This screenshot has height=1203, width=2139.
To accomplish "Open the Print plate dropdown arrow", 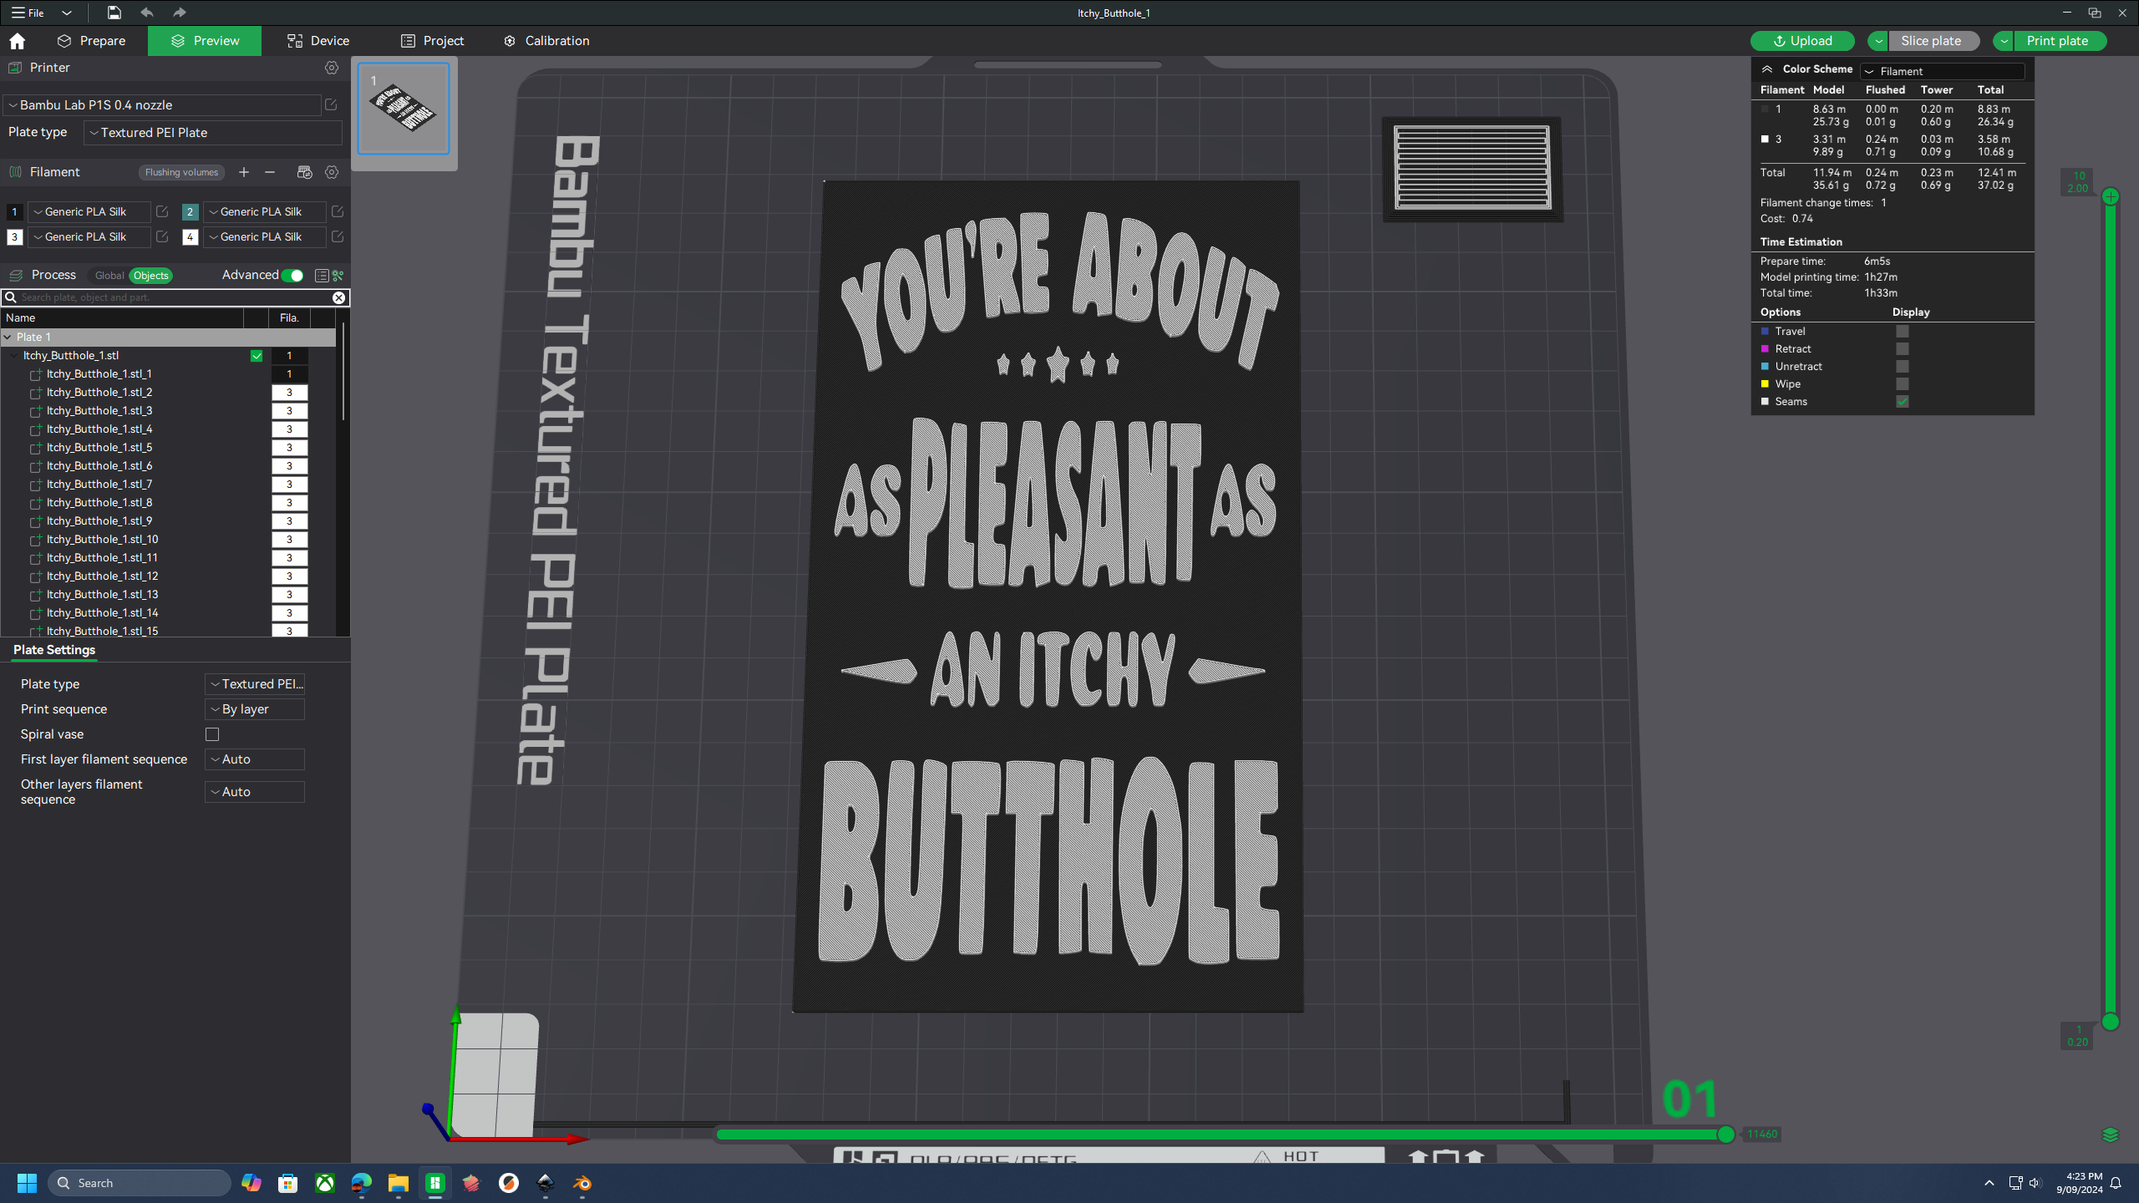I will pos(2004,41).
